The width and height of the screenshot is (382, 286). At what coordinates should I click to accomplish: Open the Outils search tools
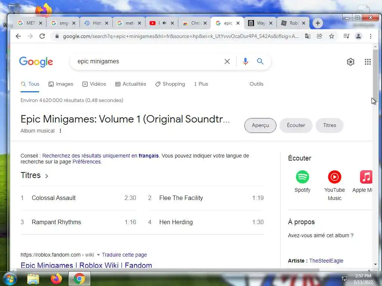point(256,84)
